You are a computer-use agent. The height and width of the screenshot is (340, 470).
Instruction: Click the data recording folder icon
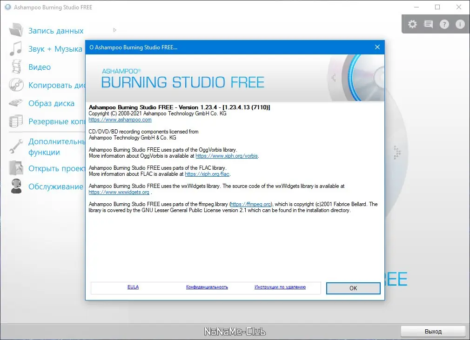click(x=16, y=30)
